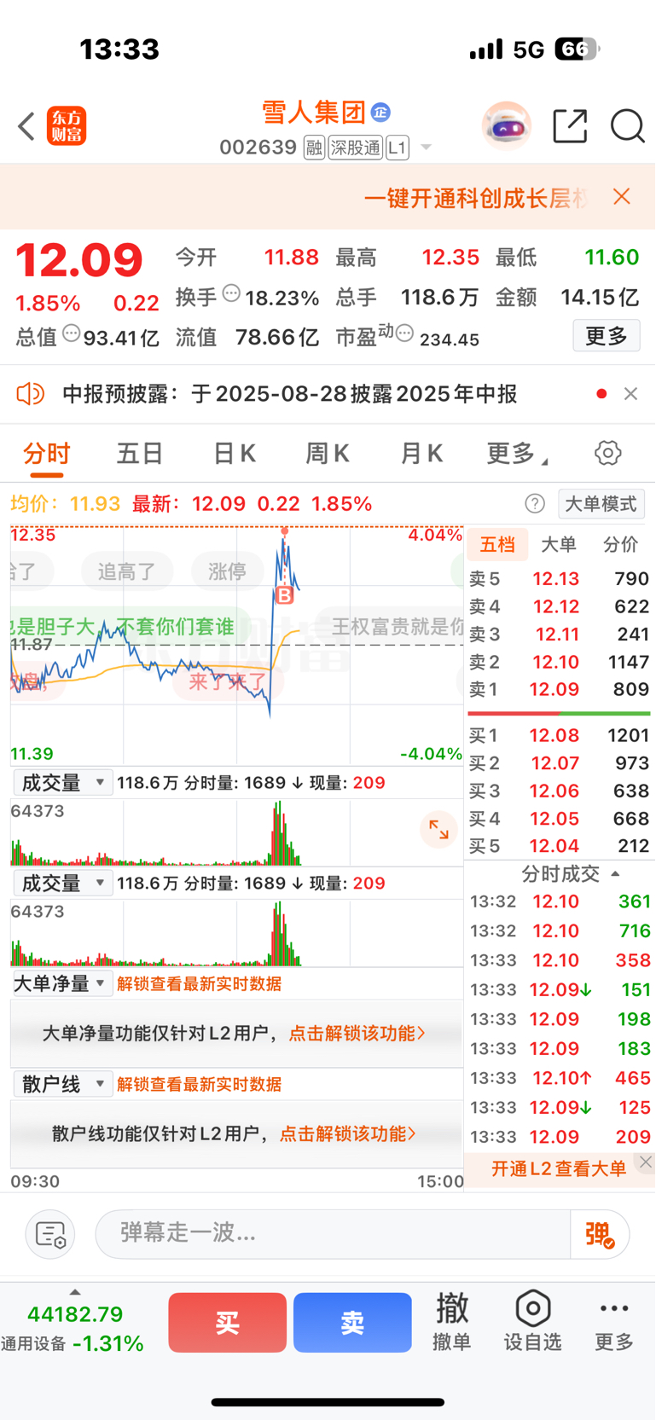Toggle the 弹 danmaku switch
Image resolution: width=656 pixels, height=1420 pixels.
tap(600, 1234)
